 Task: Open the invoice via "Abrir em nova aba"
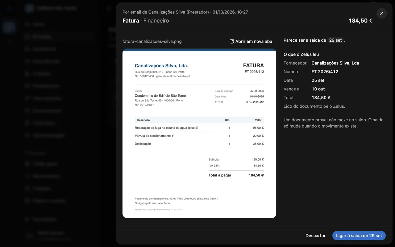click(x=251, y=41)
